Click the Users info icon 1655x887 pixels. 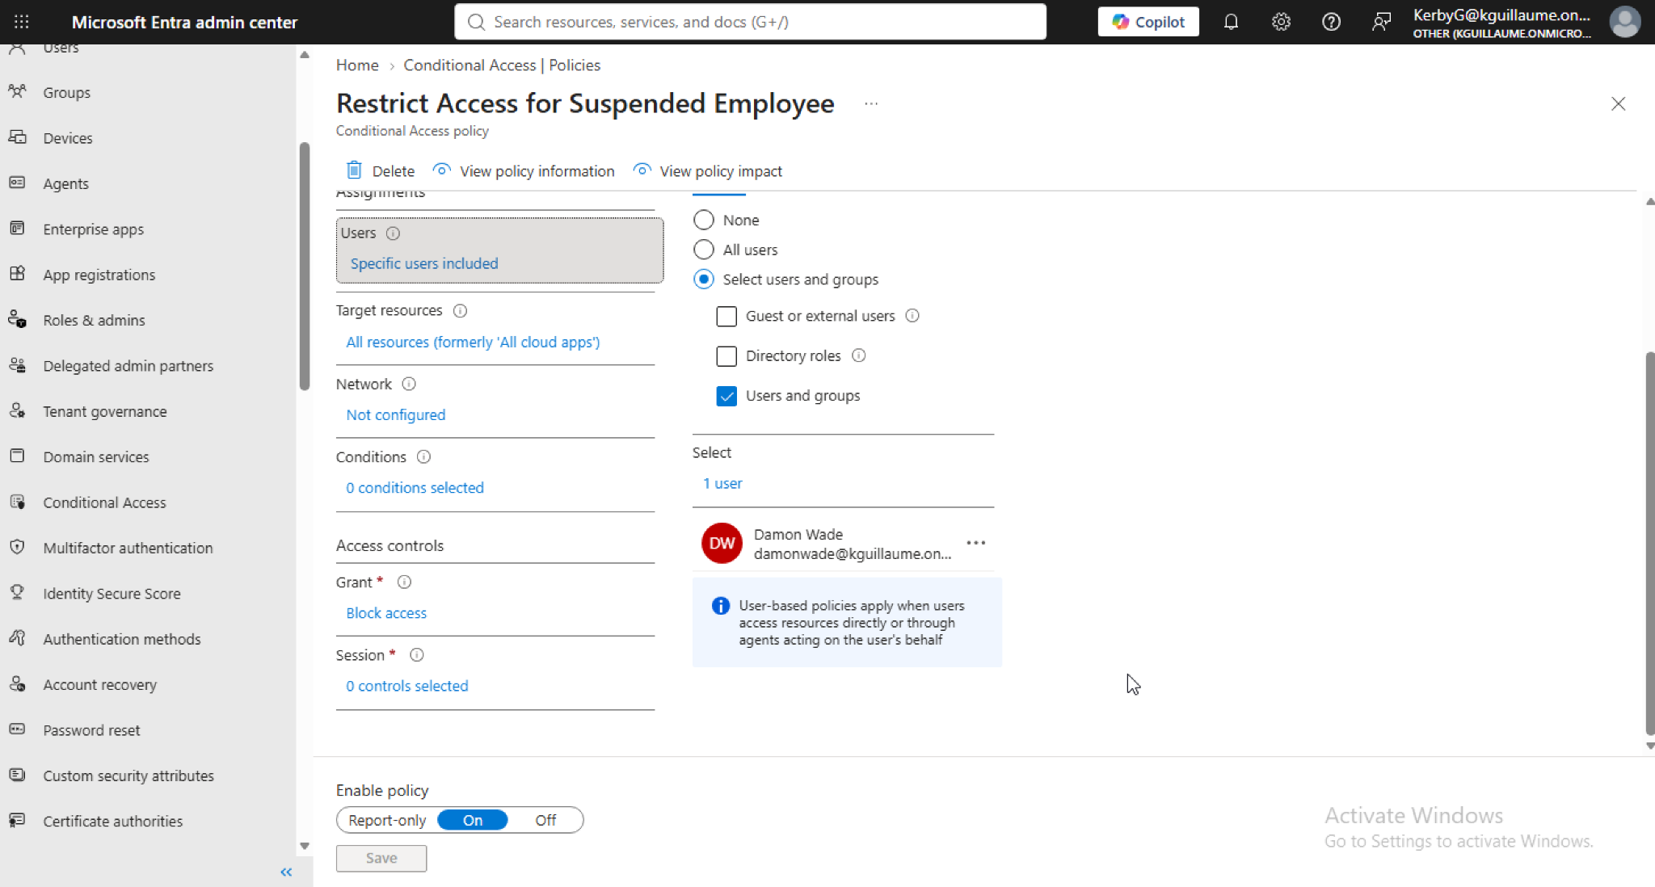click(x=393, y=233)
